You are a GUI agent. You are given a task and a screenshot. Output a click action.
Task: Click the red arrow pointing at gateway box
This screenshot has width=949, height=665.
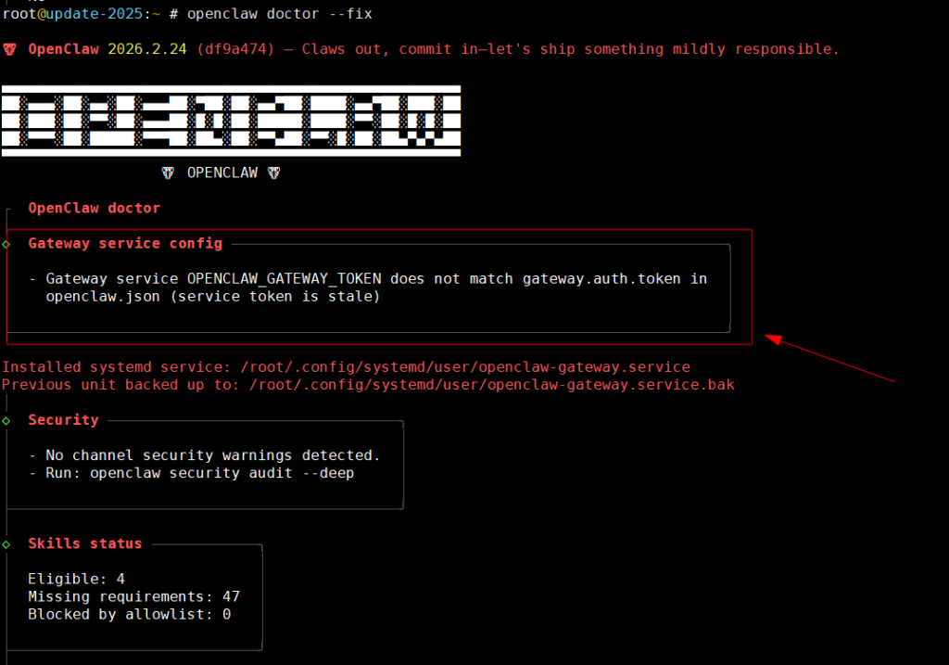[829, 359]
